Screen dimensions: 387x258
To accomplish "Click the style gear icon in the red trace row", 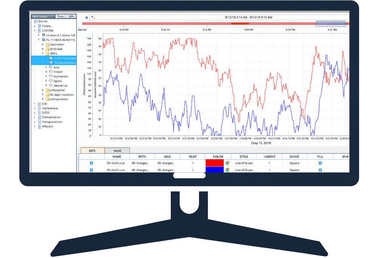I will click(x=228, y=163).
